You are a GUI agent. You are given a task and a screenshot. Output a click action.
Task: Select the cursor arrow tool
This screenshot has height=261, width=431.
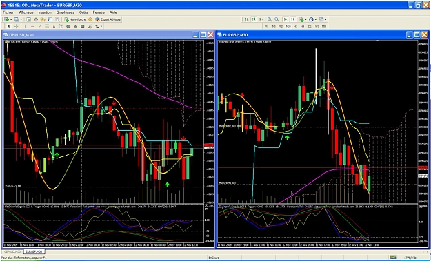point(9,26)
